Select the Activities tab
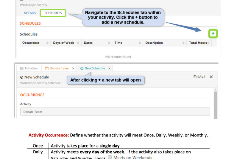237x159 pixels. point(29,68)
